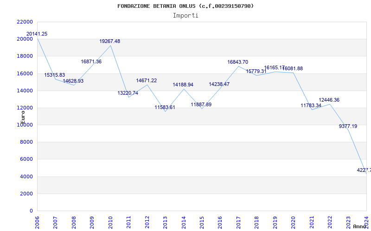Select the 16843.70 data label
371x231 pixels.
(x=238, y=62)
